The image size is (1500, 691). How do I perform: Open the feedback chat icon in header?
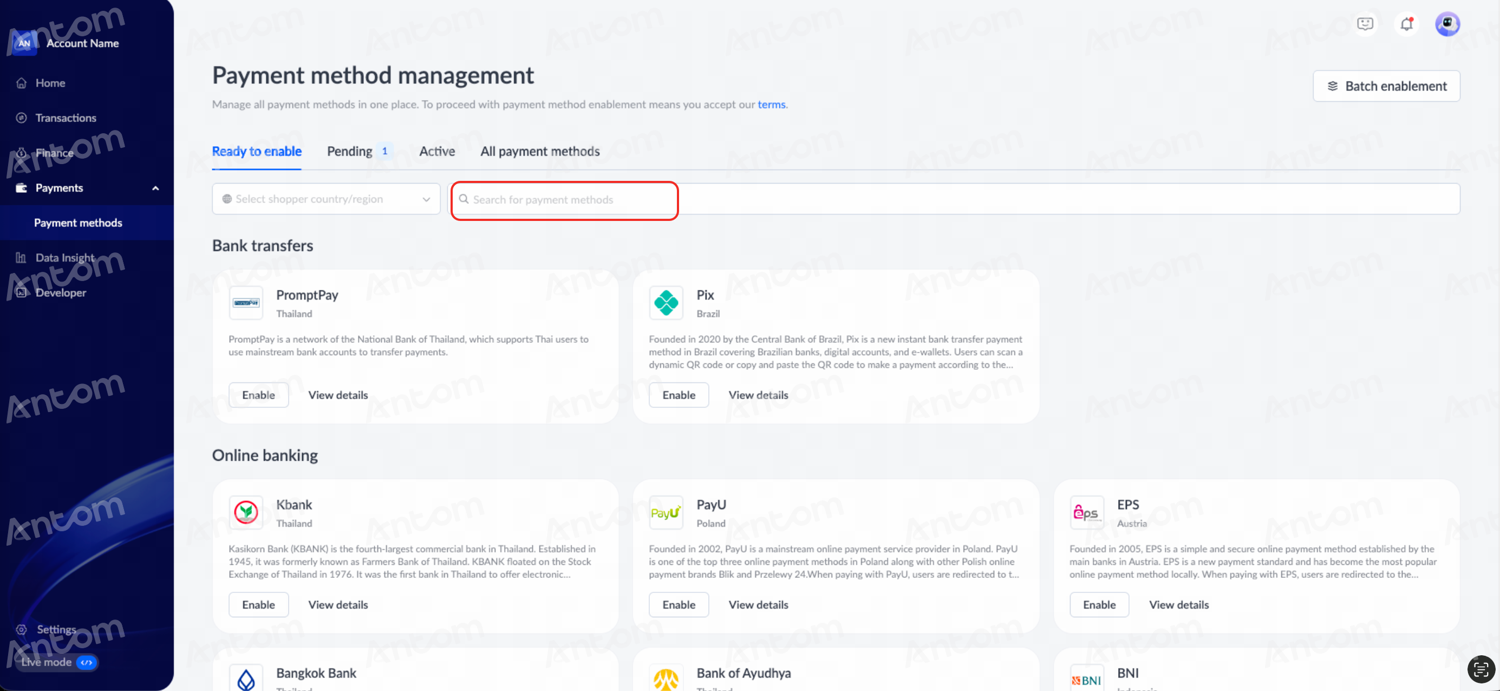tap(1365, 24)
